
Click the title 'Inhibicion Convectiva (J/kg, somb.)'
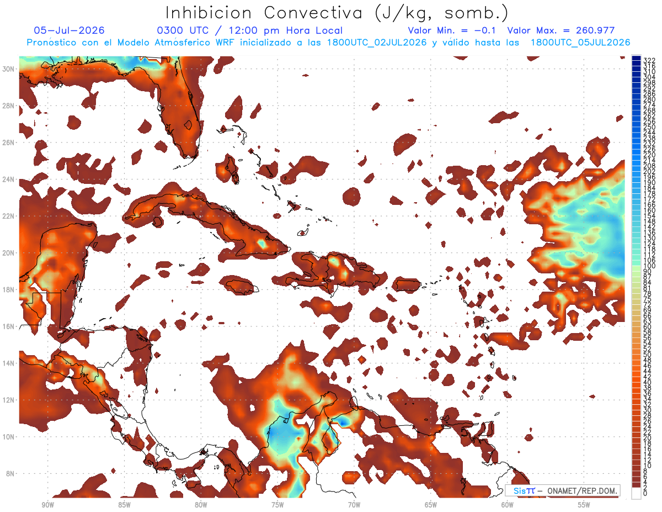pyautogui.click(x=337, y=13)
